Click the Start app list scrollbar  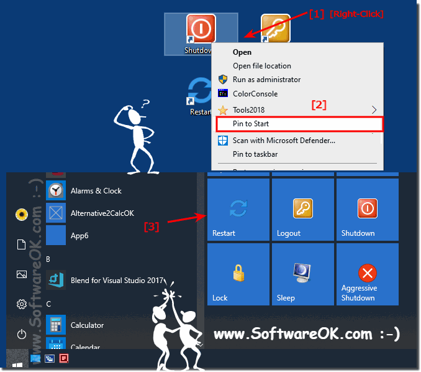[x=201, y=261]
